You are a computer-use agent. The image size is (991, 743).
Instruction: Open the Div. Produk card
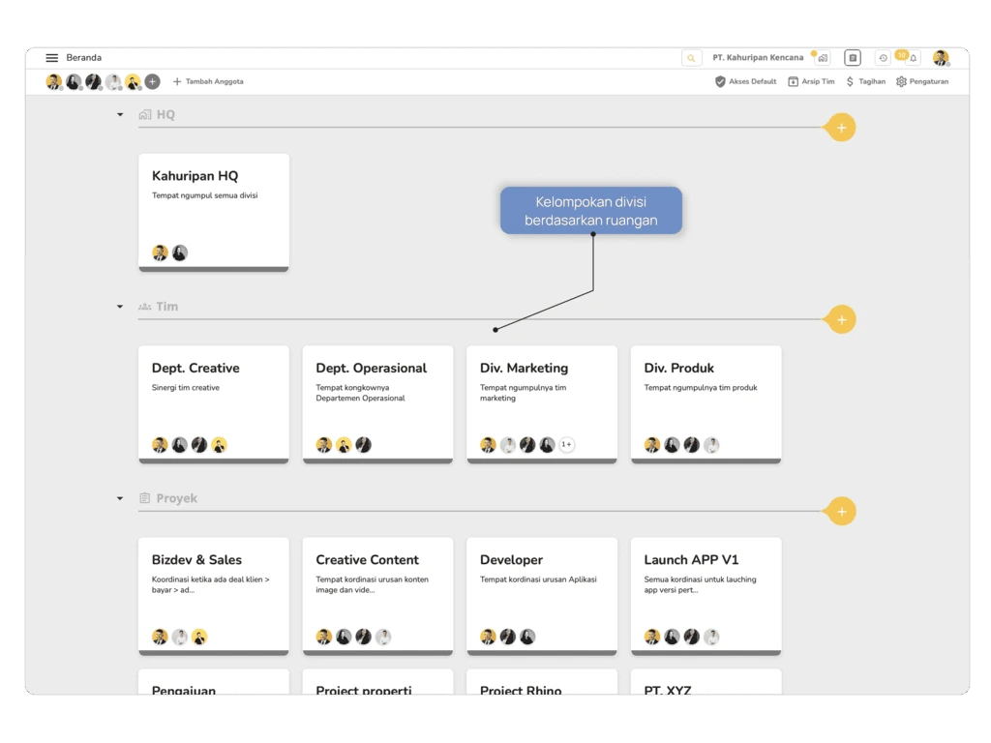click(x=706, y=404)
